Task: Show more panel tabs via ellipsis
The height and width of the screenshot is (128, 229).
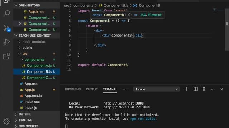Action: coord(125,89)
